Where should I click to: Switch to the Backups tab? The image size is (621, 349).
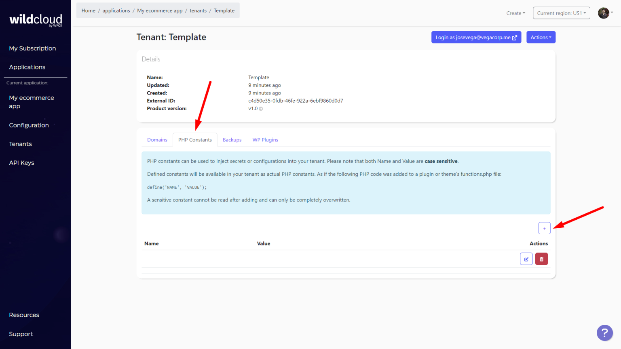(x=232, y=139)
